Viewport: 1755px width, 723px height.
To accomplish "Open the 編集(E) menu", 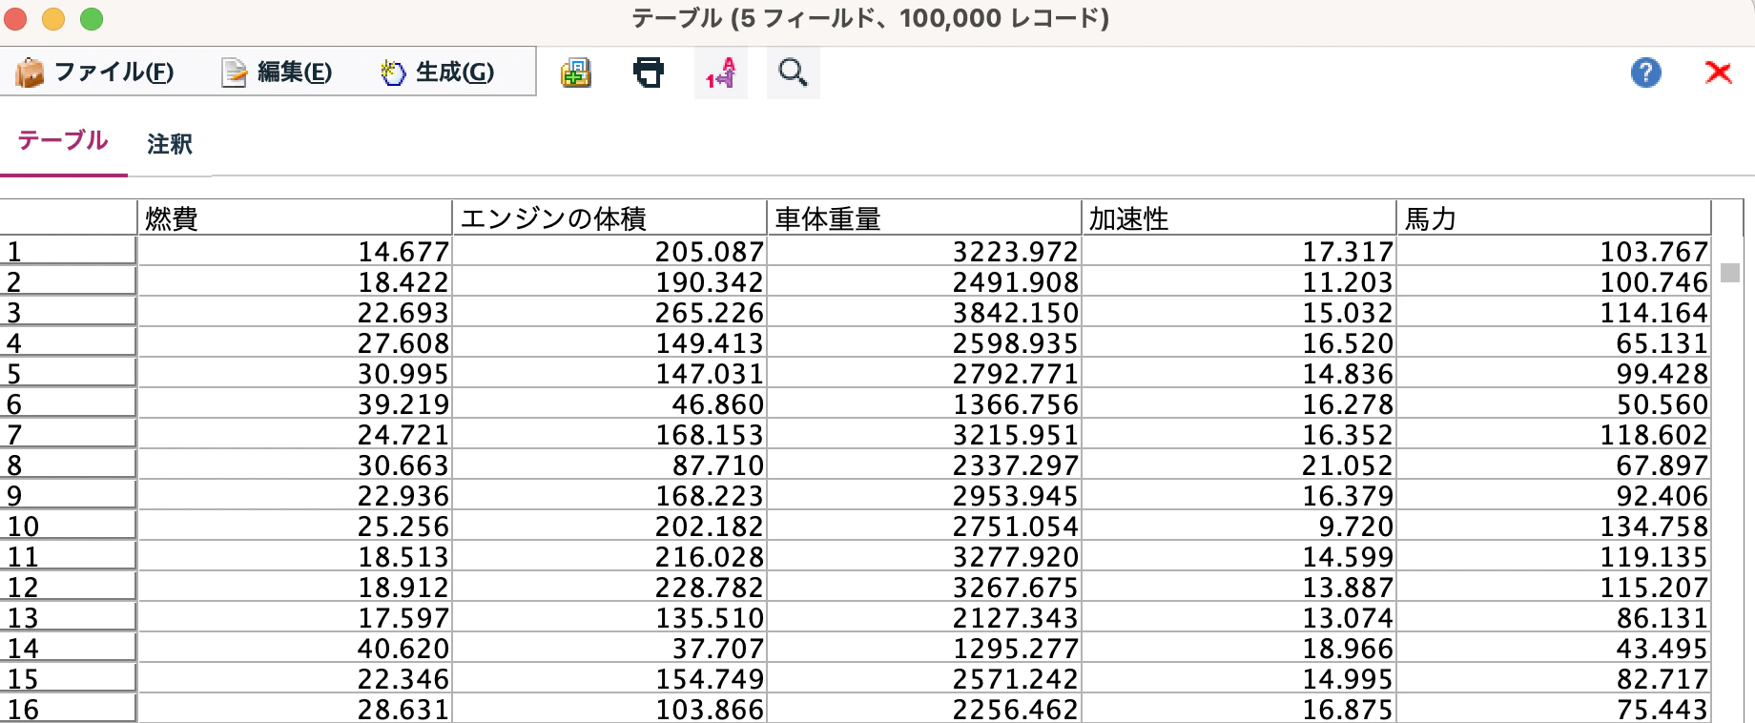I will coord(277,72).
